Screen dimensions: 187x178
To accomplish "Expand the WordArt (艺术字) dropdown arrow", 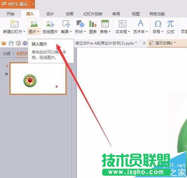I will click(x=147, y=32).
